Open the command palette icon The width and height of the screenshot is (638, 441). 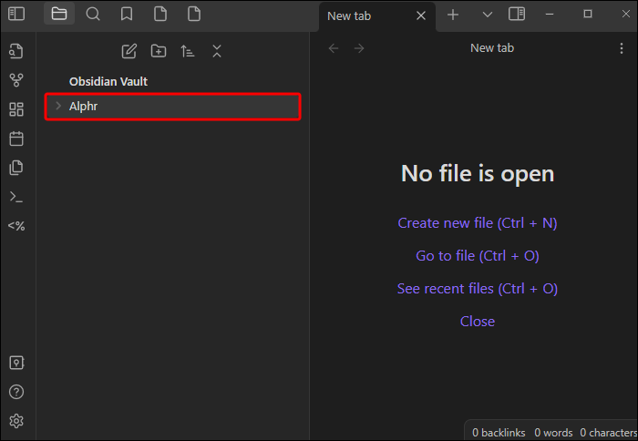coord(16,197)
